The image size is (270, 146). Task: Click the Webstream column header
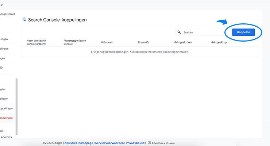click(107, 42)
